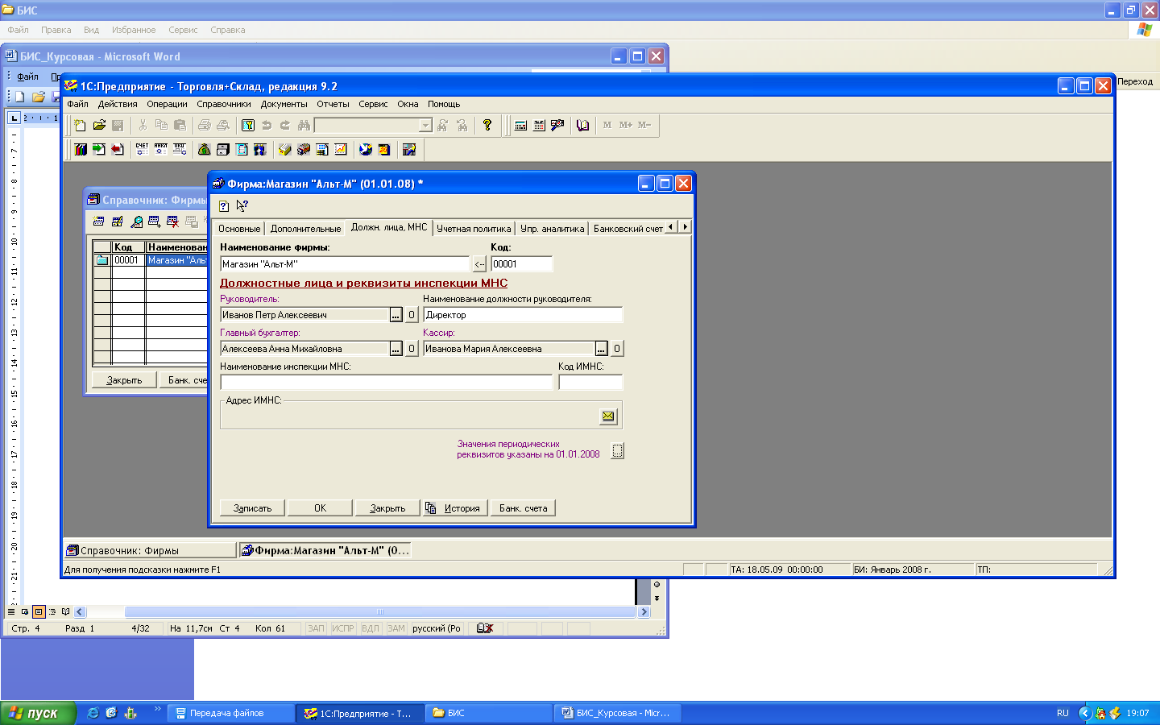Click the <-- button next to firm name
The width and height of the screenshot is (1160, 725).
[x=479, y=263]
